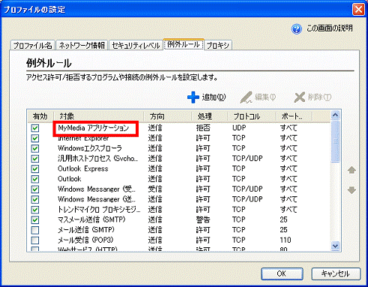The image size is (368, 287).
Task: Switch to the プロファイル名 tab
Action: point(33,45)
